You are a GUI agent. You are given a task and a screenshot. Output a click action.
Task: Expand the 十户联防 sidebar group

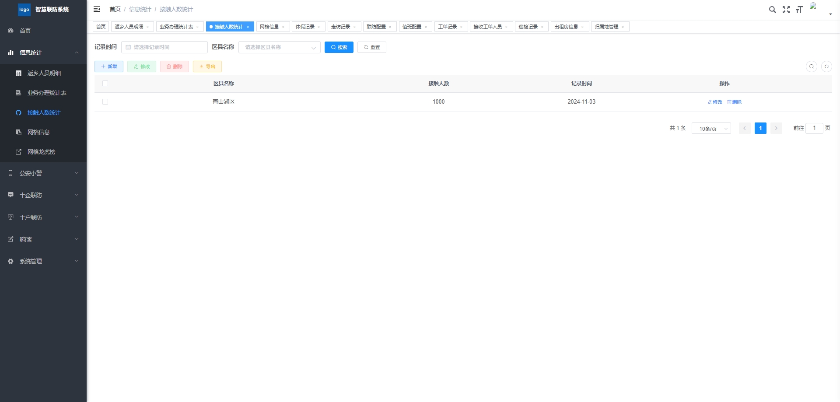click(43, 217)
